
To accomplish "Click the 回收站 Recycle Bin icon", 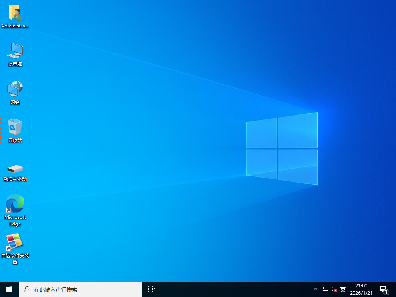I will pos(15,127).
